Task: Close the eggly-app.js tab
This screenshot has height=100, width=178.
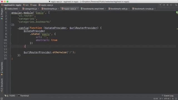Action: 78,9
